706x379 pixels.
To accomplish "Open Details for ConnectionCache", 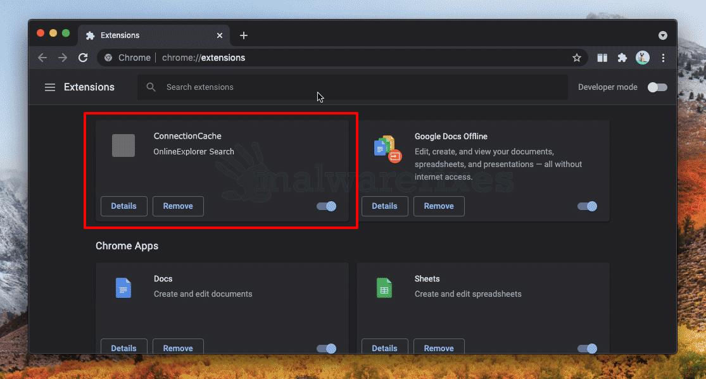I will (124, 206).
